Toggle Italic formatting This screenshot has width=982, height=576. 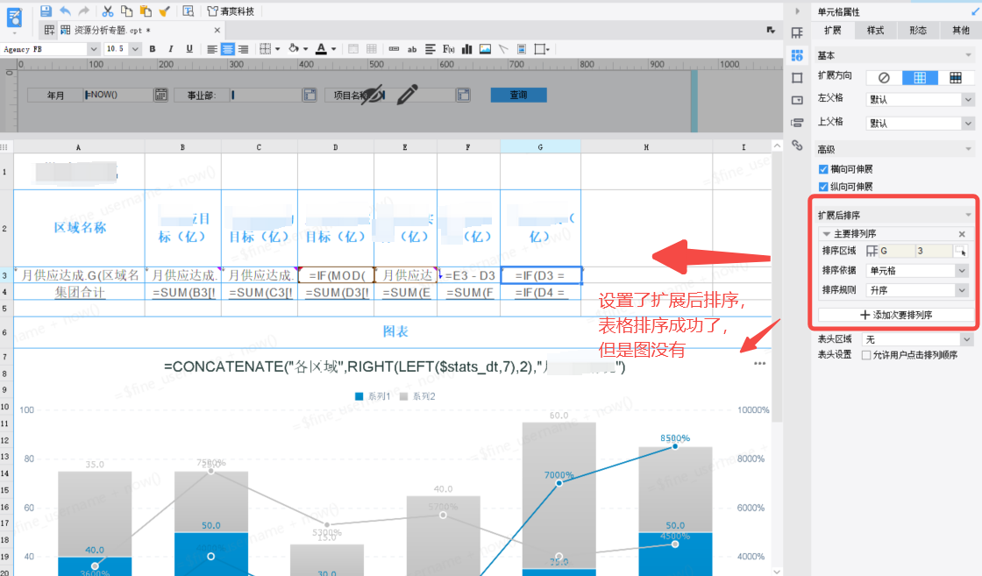coord(170,49)
